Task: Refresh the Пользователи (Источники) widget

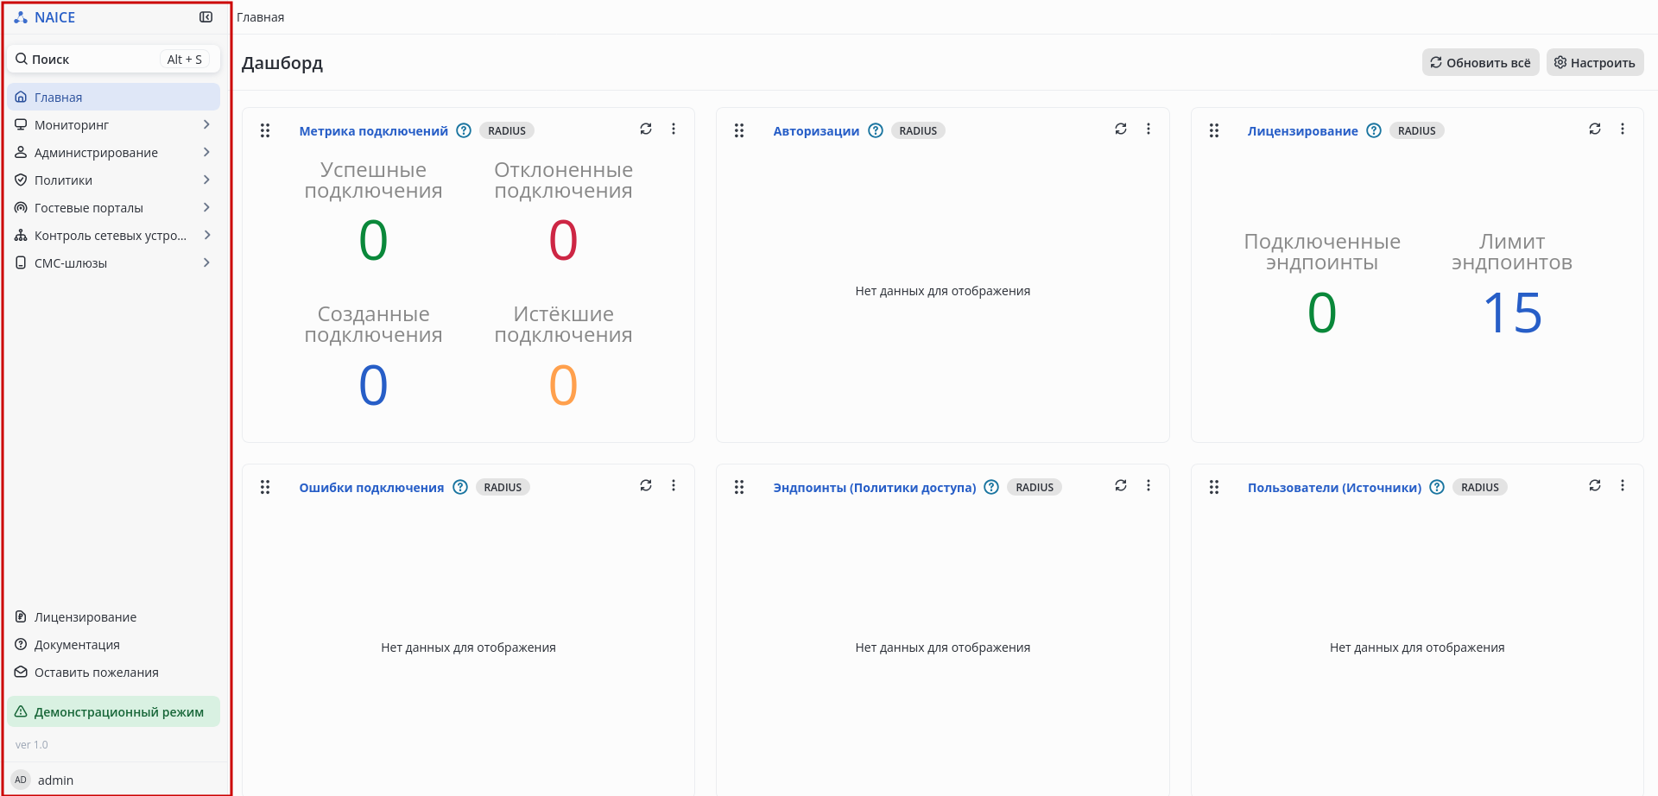Action: point(1595,486)
